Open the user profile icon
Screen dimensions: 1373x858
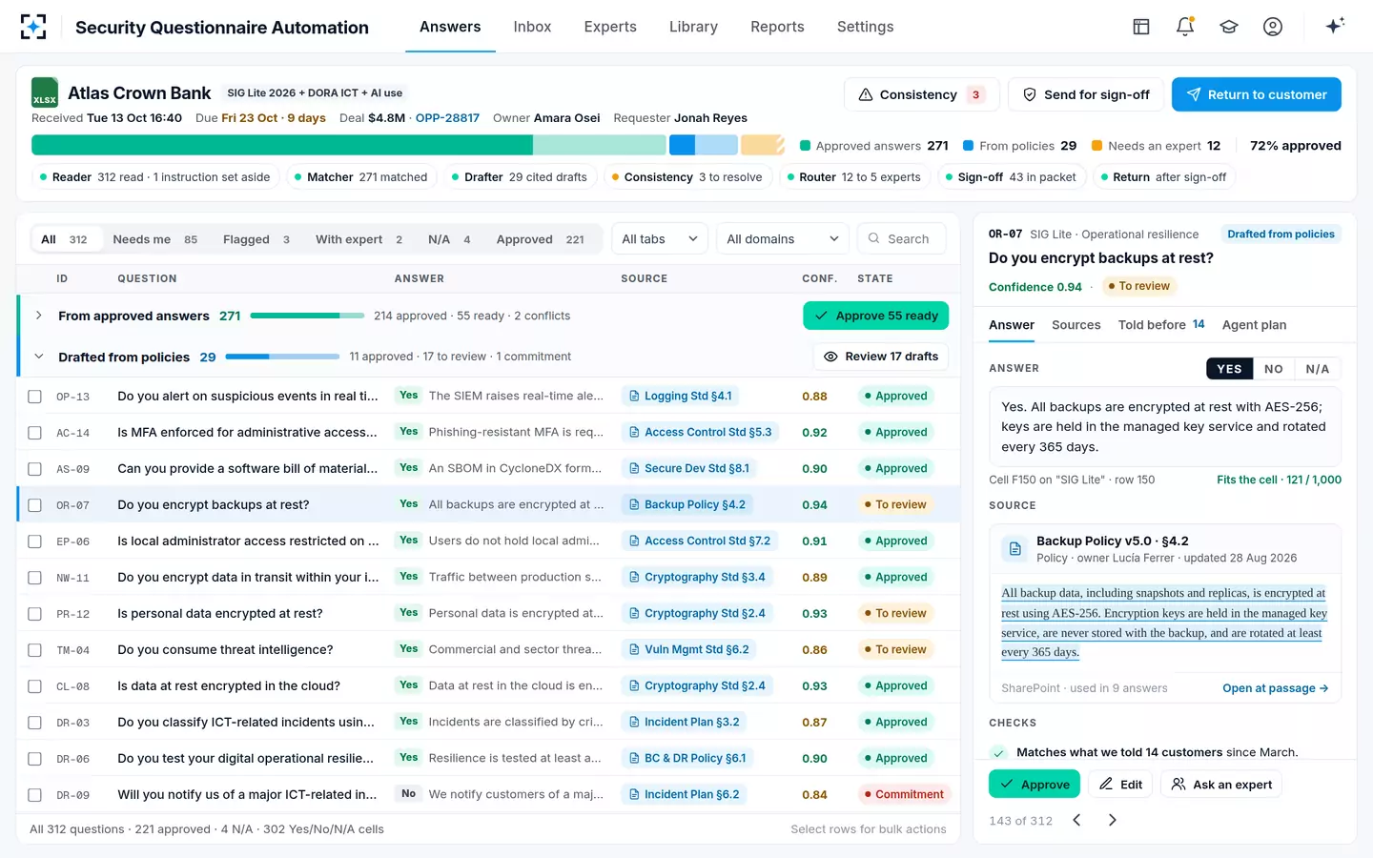click(1273, 27)
